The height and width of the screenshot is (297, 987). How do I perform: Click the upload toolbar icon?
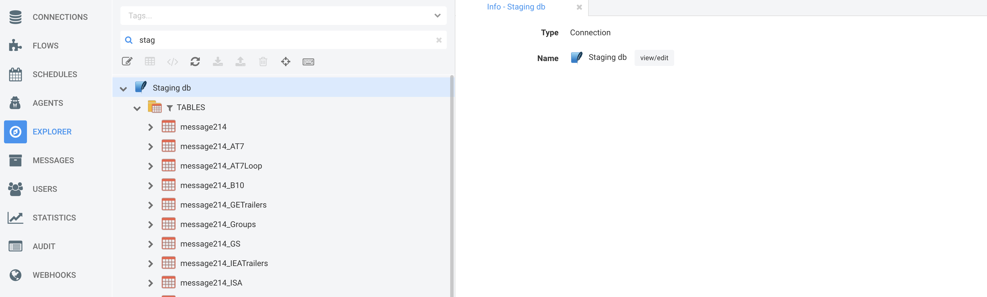tap(240, 61)
